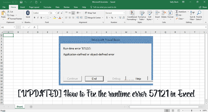Screen dimensions: 208x112
Task: Click Increase Decimal icon
Action: [120, 18]
